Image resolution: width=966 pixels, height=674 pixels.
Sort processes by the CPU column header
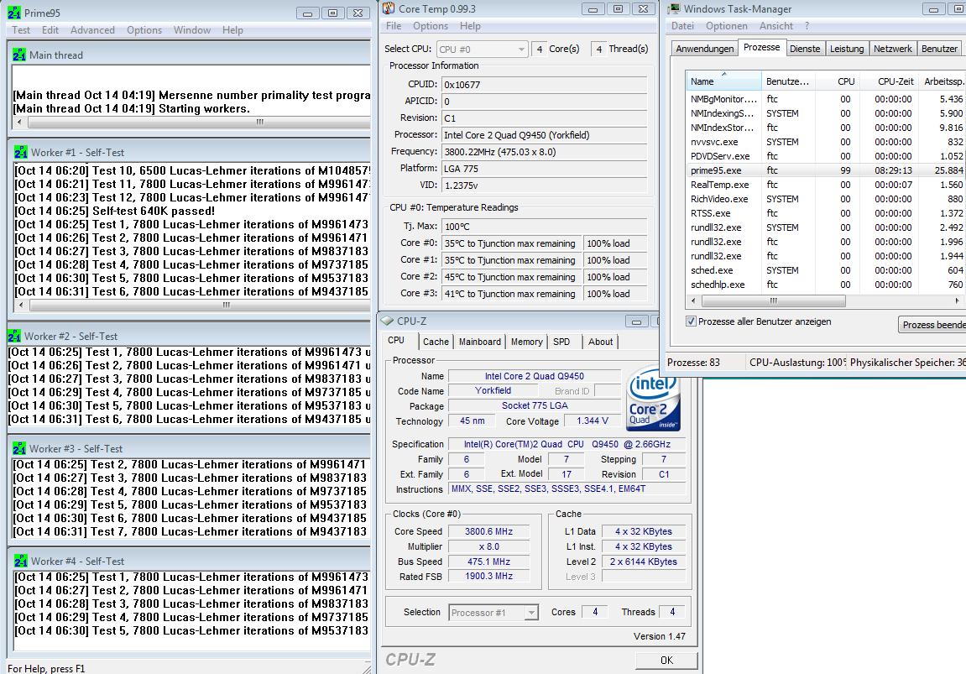(x=838, y=81)
